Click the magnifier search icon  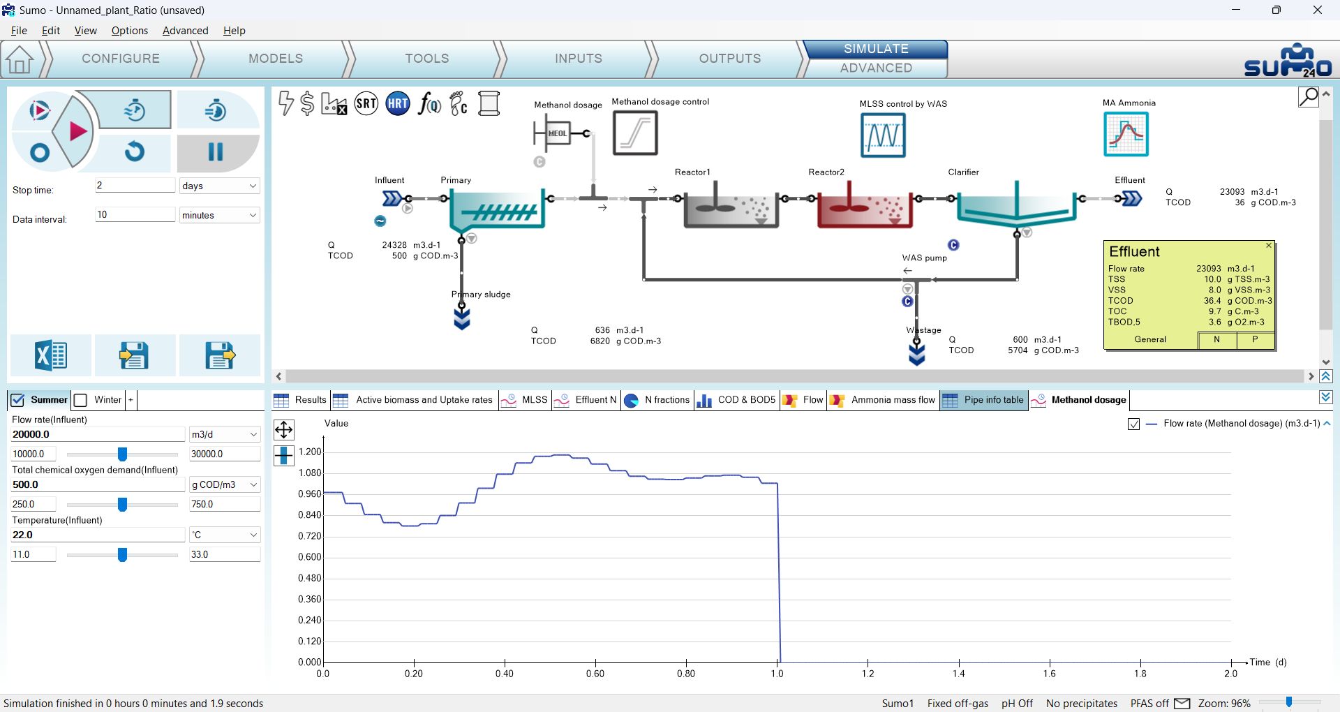point(1308,97)
